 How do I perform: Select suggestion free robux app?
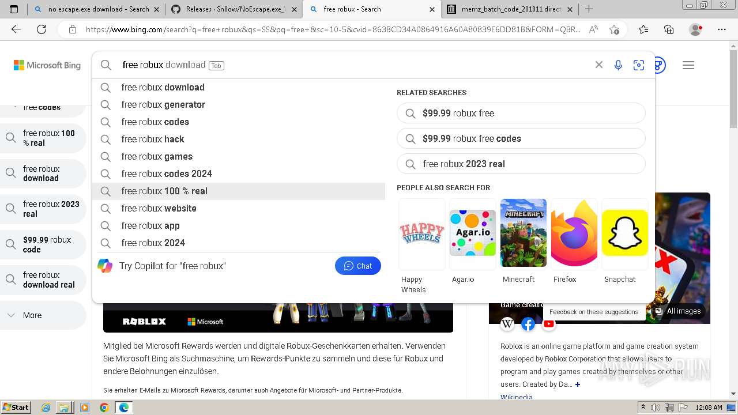[239, 226]
